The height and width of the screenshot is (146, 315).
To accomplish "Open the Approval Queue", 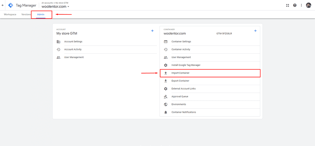I will tap(180, 96).
